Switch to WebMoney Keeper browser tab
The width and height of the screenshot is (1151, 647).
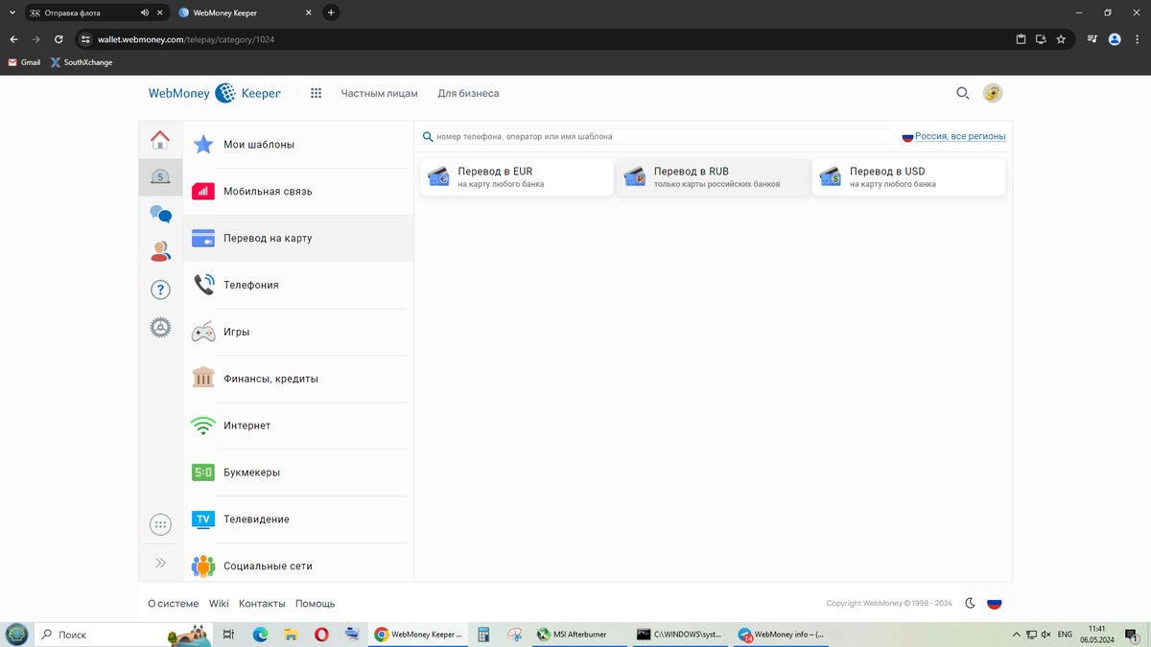tap(245, 12)
